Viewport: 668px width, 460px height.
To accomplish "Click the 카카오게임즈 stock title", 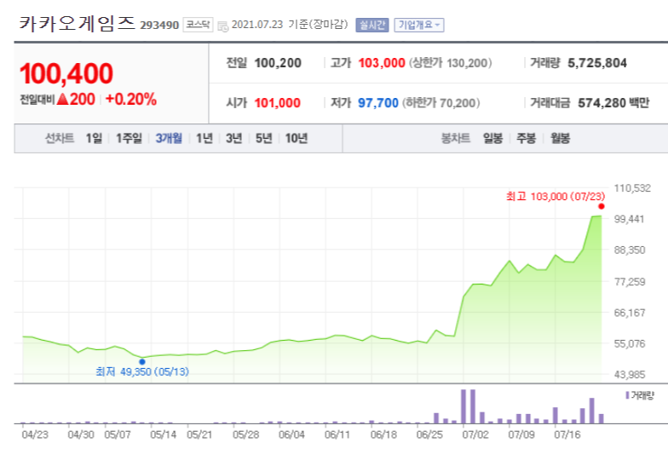I will (77, 24).
